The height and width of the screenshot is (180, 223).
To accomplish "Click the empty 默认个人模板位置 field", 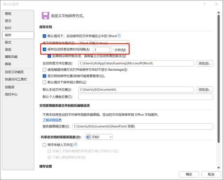I will (x=146, y=97).
